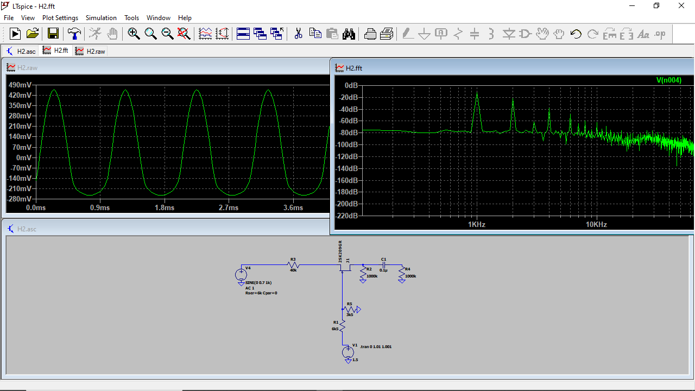695x391 pixels.
Task: Halt the simulation with the hand icon
Action: (x=112, y=34)
